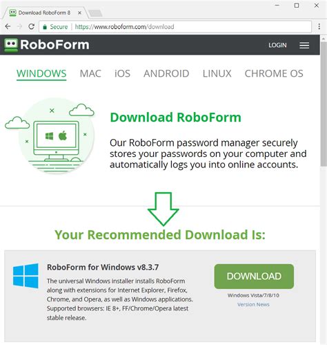Open the hamburger menu icon
This screenshot has height=345, width=327.
304,45
